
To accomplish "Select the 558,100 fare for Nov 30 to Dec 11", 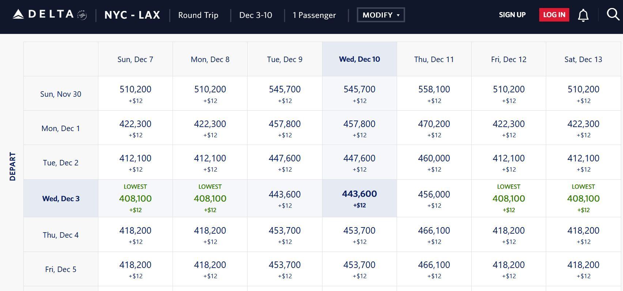I will (434, 93).
